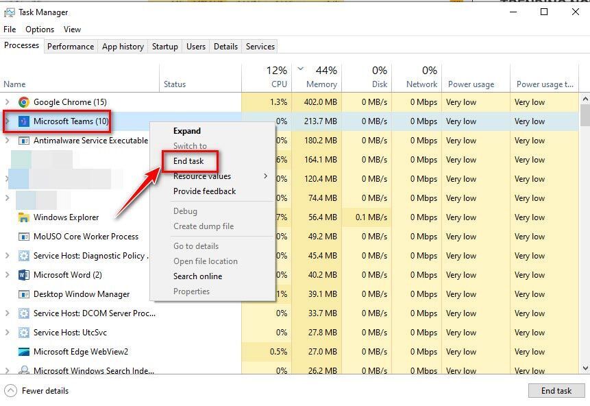Sort by the CPU column header

[267, 77]
